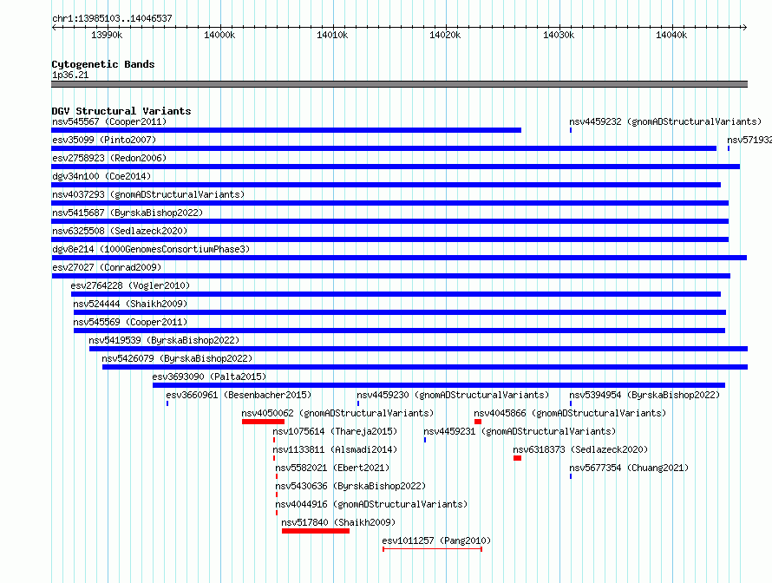
Task: Open the esv2758923 (Redon2006) variant label
Action: coord(109,158)
